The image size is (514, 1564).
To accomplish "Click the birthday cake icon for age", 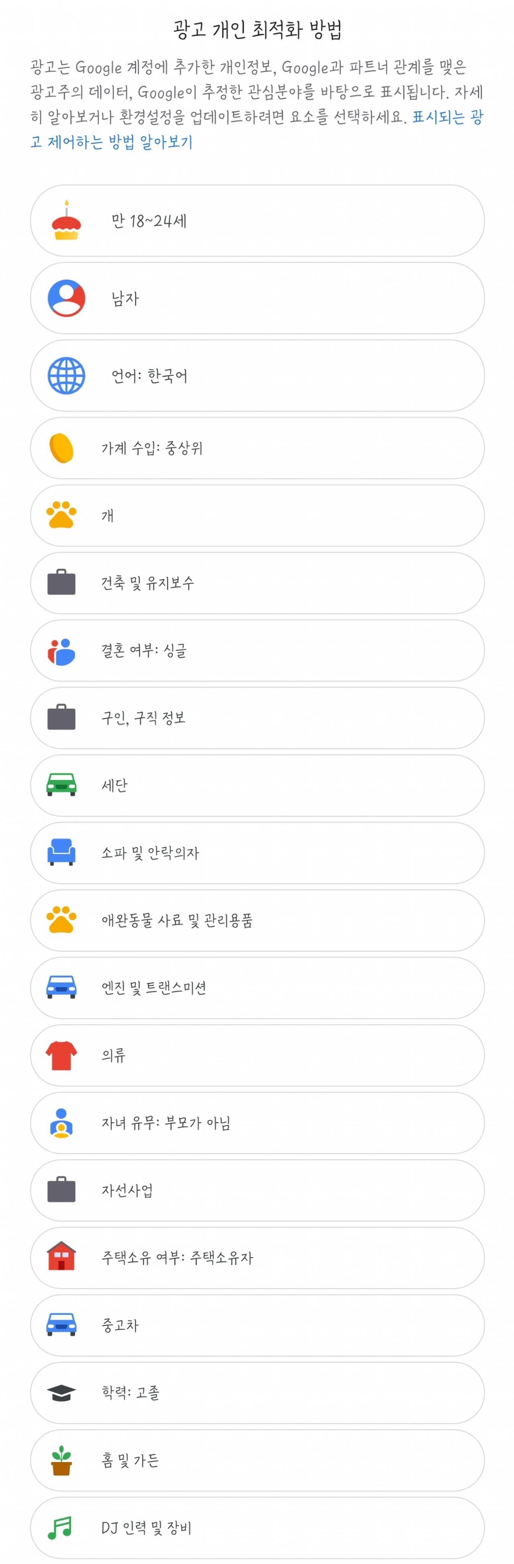I will tap(66, 220).
